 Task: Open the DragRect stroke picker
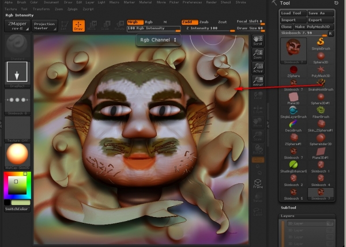point(17,74)
